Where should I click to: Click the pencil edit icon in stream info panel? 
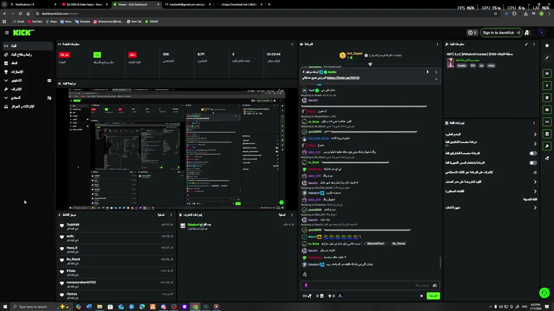pos(526,44)
